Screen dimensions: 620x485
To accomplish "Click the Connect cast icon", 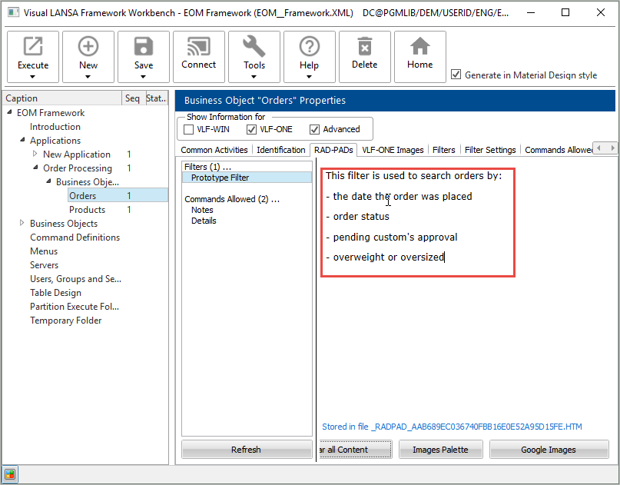I will tap(199, 48).
